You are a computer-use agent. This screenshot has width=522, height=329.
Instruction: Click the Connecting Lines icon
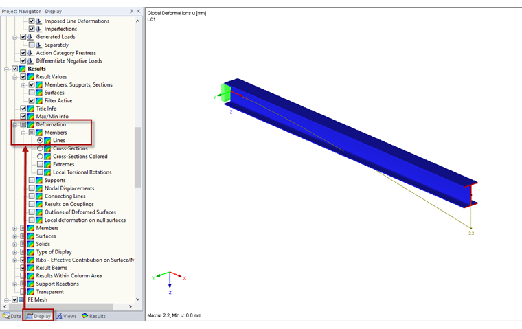(x=39, y=196)
